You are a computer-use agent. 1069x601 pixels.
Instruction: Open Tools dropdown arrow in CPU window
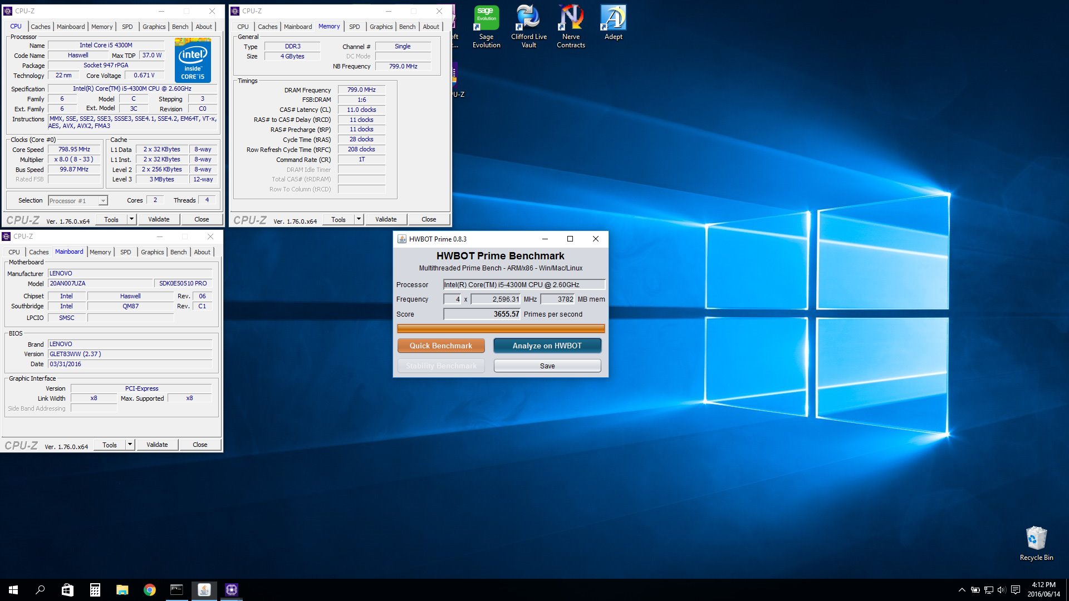click(x=132, y=219)
